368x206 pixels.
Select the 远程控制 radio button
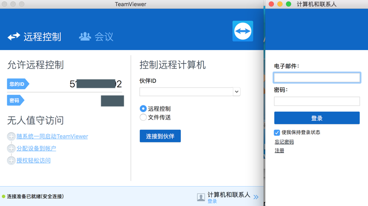point(143,109)
